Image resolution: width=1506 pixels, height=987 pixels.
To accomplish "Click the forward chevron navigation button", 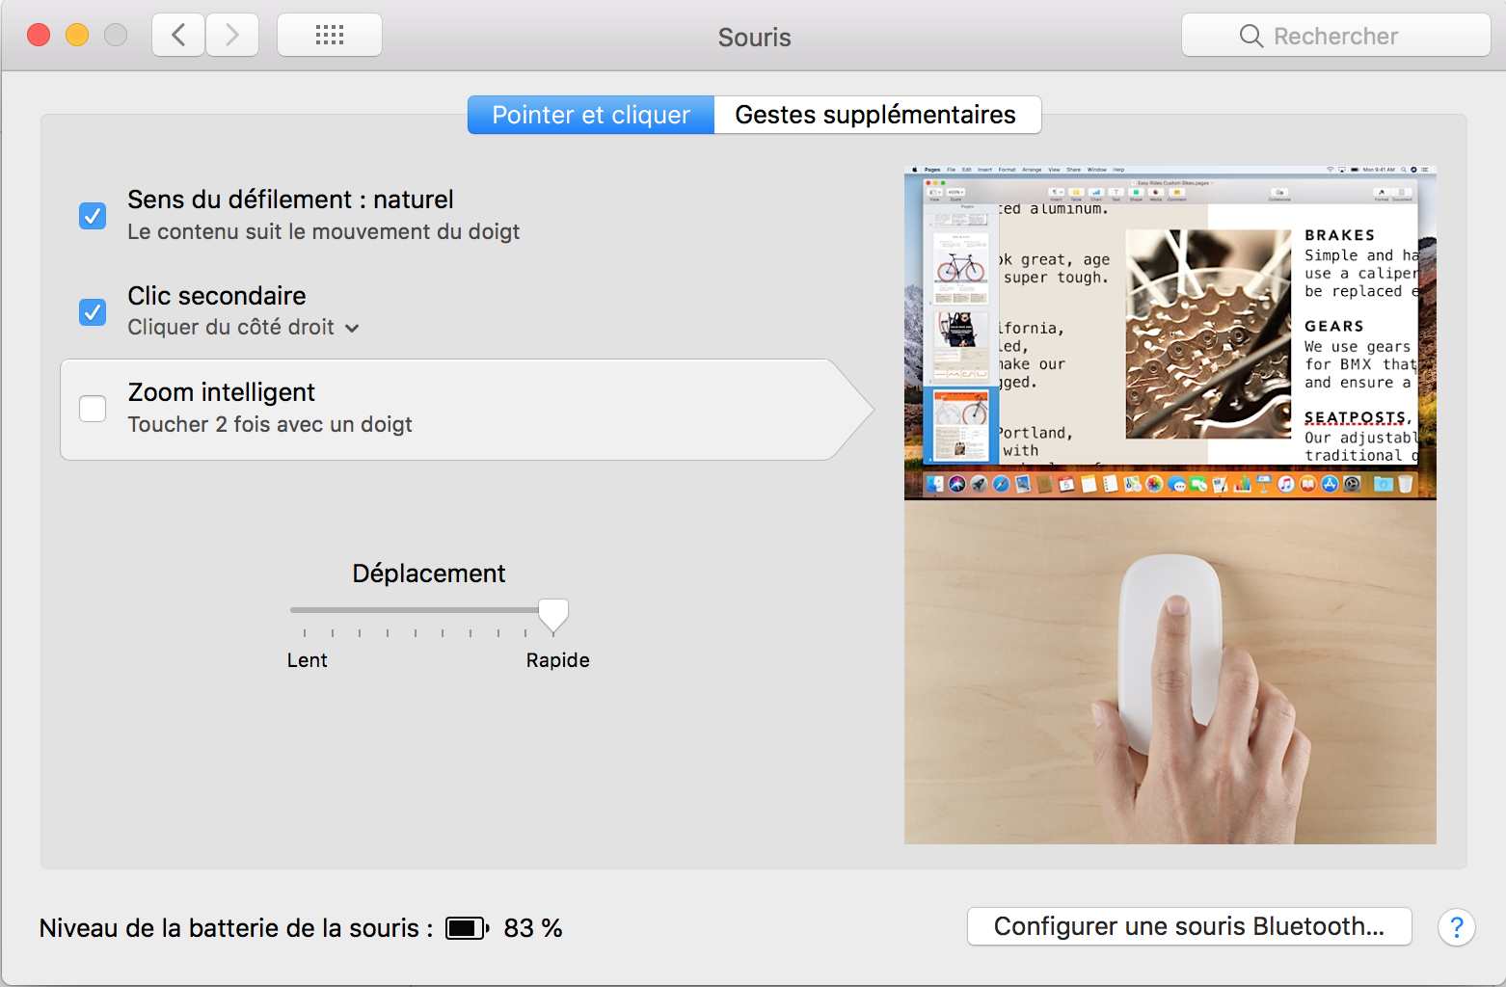I will coord(232,36).
